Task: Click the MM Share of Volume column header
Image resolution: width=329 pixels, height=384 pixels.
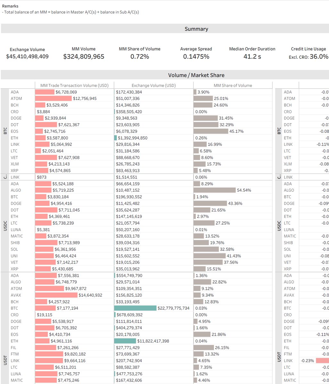Action: [233, 85]
